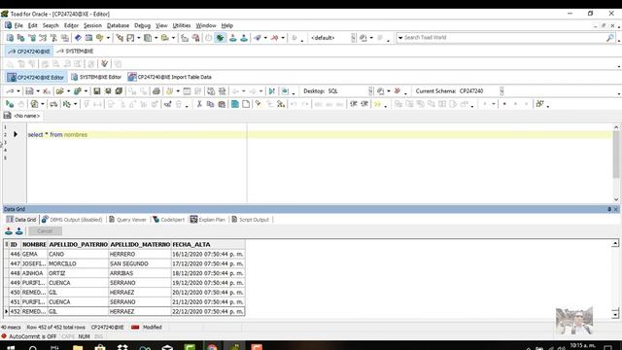Open the Database menu
The height and width of the screenshot is (350, 622).
(118, 25)
